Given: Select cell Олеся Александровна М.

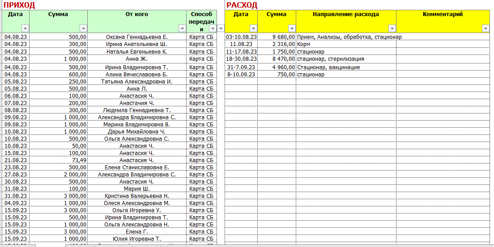Looking at the screenshot, I should pos(137,203).
